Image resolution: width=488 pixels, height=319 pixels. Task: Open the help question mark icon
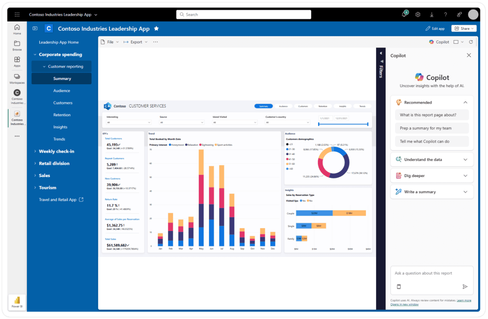coord(445,15)
